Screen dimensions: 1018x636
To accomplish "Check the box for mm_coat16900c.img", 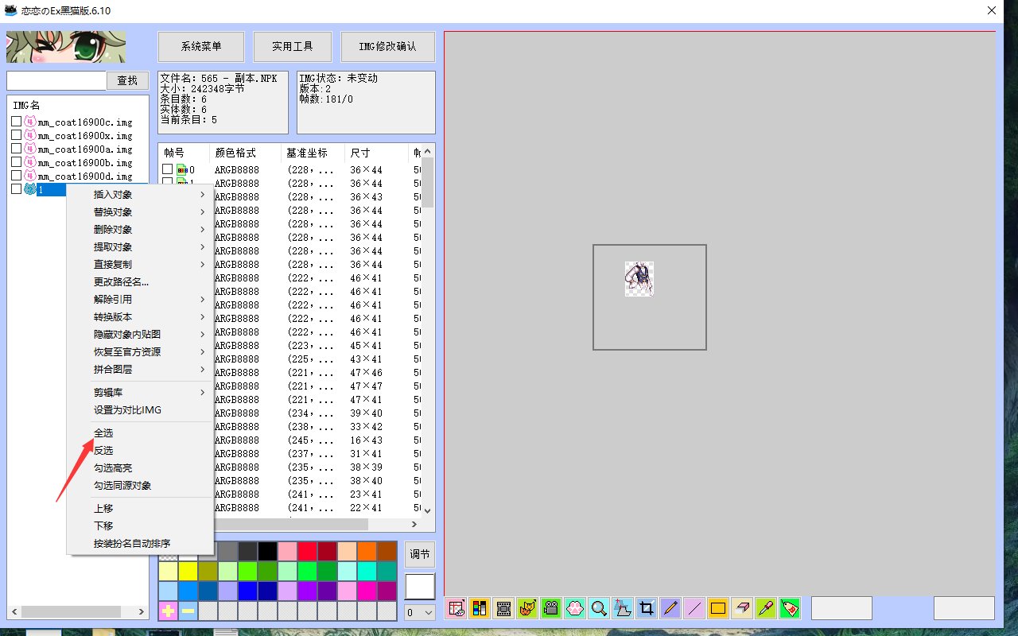I will pyautogui.click(x=16, y=122).
